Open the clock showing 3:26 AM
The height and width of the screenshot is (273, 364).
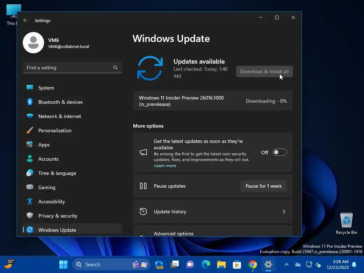coord(338,264)
